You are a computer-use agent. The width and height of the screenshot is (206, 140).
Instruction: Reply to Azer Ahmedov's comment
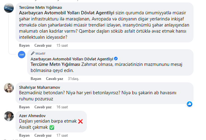(x=43, y=135)
